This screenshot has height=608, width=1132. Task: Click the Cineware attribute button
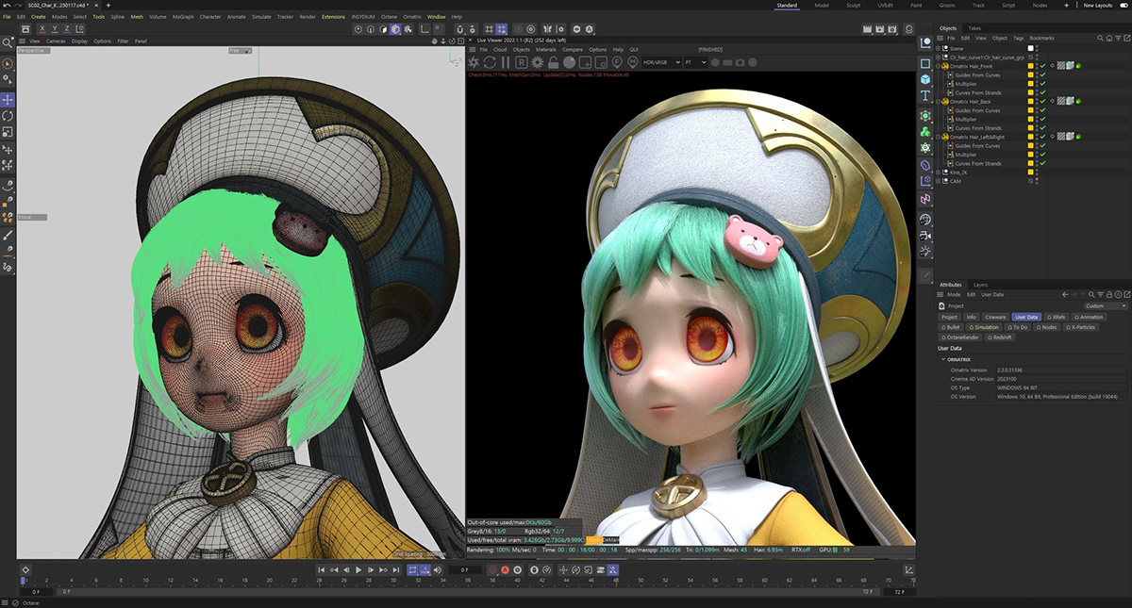coord(995,317)
